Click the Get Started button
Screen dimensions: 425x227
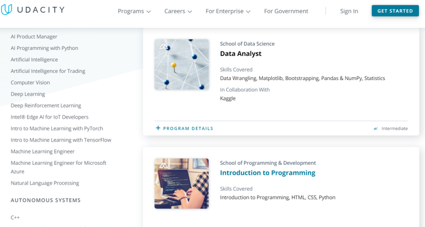pyautogui.click(x=395, y=11)
